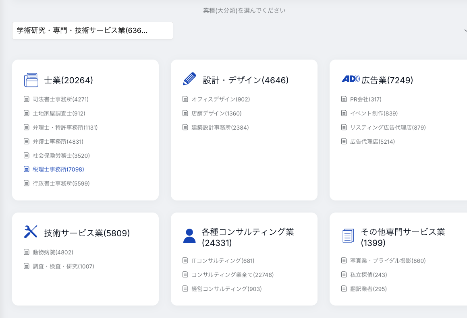Screen dimensions: 467x318
Task: Open 建築設計事務所(2384) listing
Action: [x=220, y=128]
